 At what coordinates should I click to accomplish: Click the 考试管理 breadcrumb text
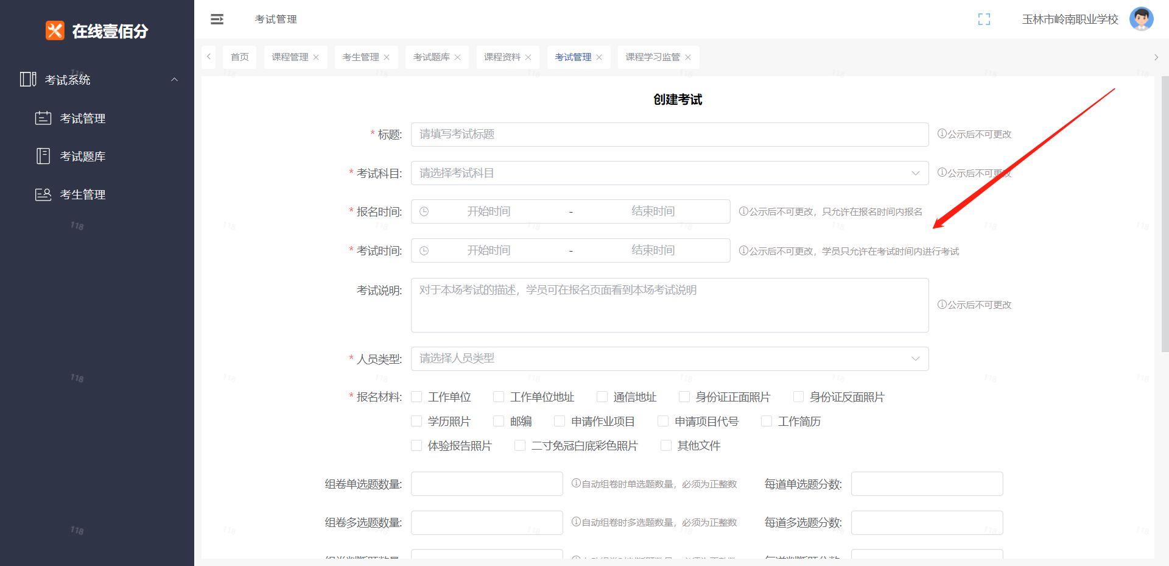276,19
